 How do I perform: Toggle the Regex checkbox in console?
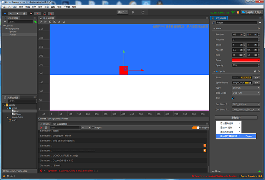(x=93, y=128)
